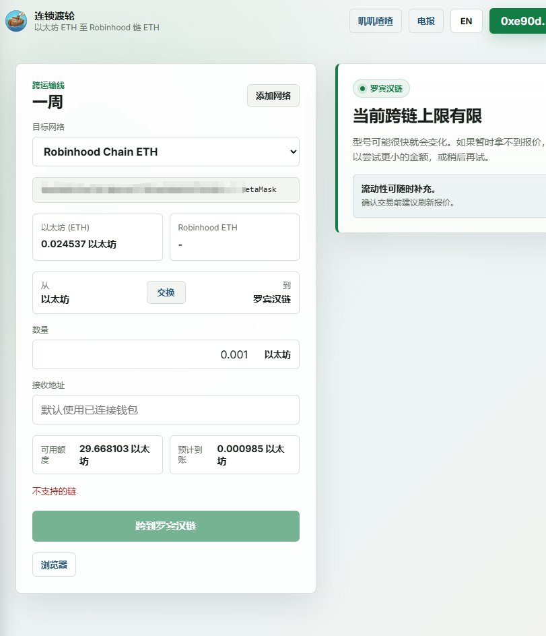Click the 当前跨链上限有限 heading
This screenshot has width=546, height=636.
417,116
